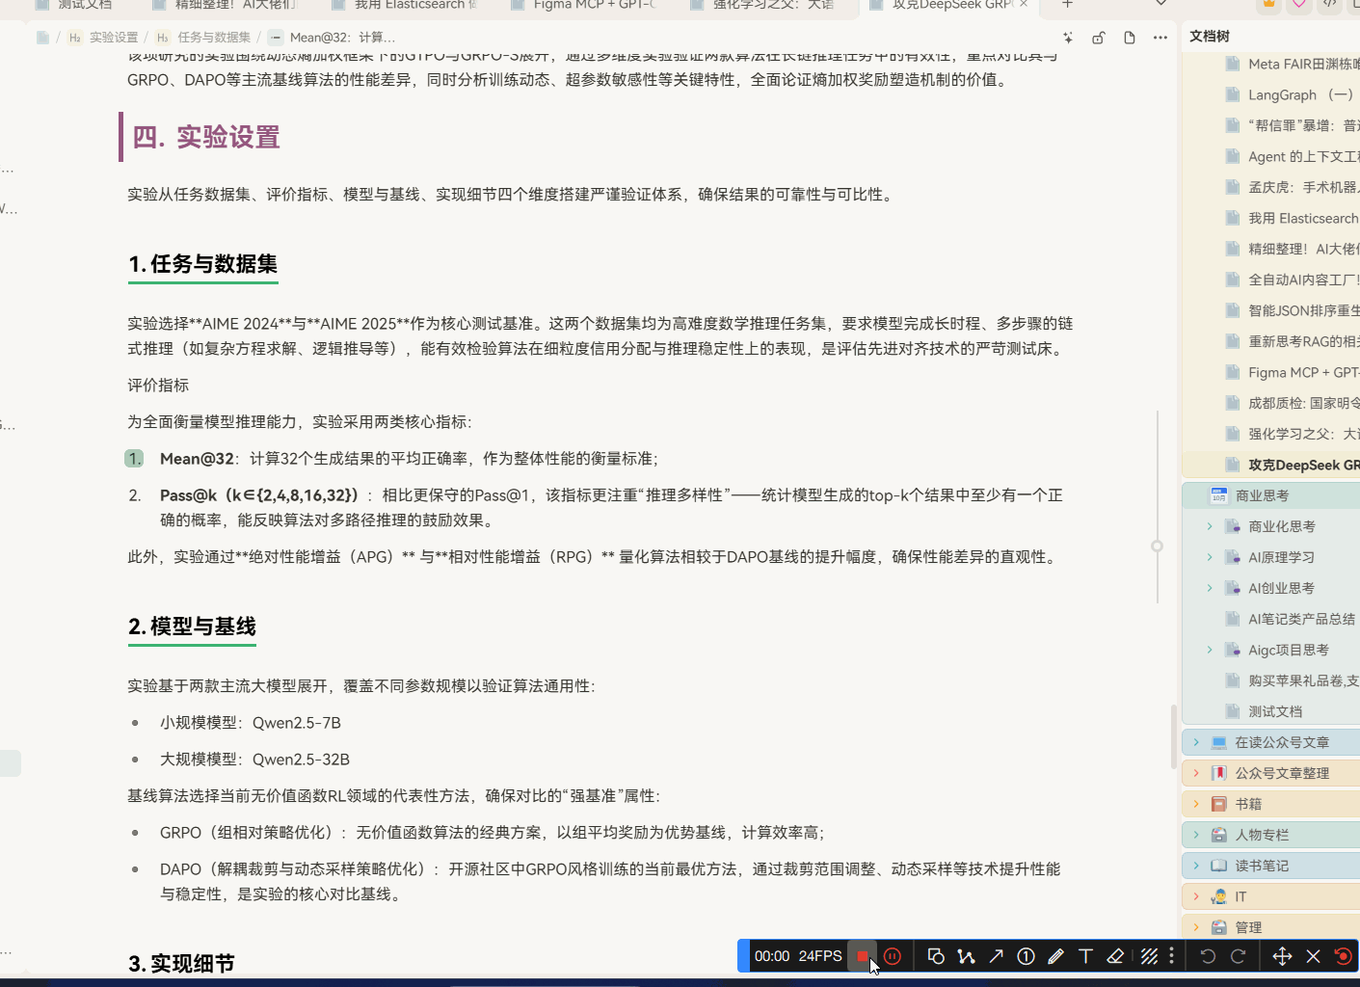Switch to the 测试文档 tab
The height and width of the screenshot is (987, 1360).
[x=87, y=6]
